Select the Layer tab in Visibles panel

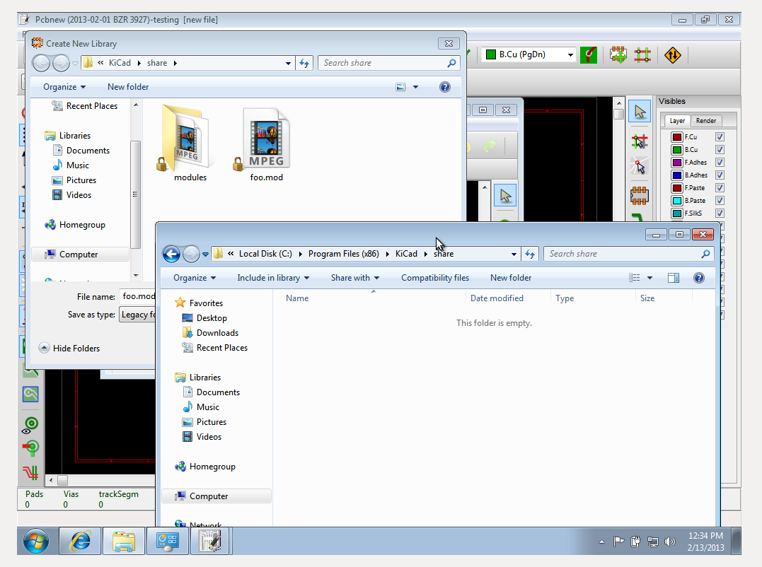(677, 121)
